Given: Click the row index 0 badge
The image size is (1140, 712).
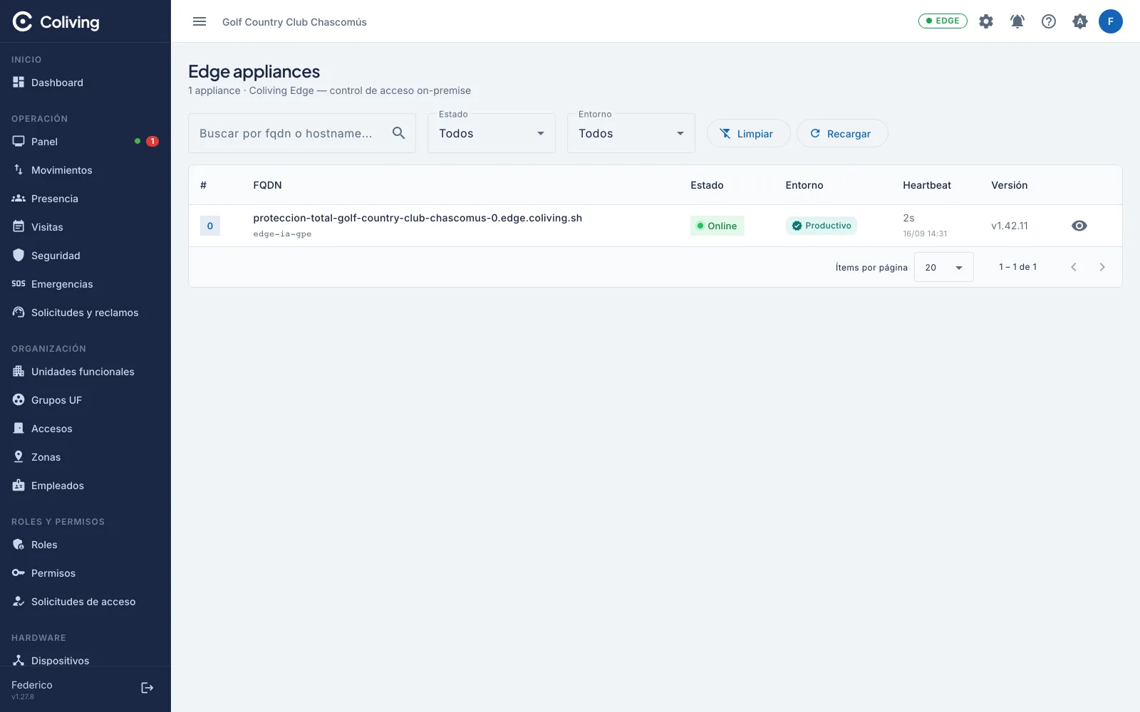Looking at the screenshot, I should click(210, 226).
